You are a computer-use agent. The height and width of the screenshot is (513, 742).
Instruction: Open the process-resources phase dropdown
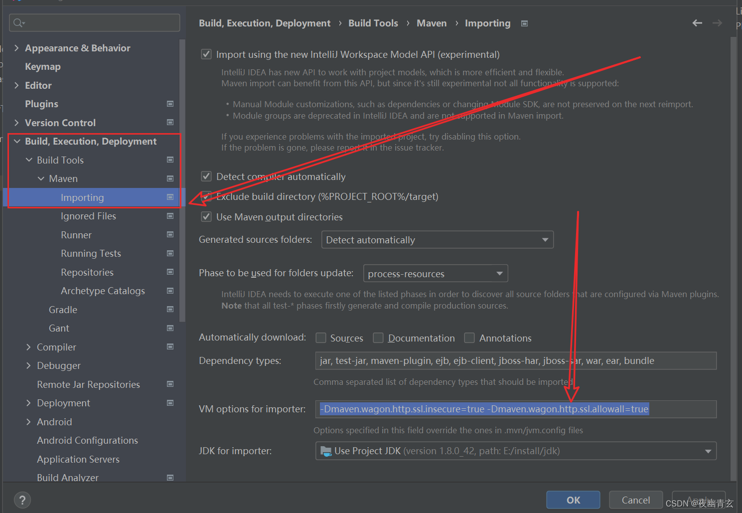436,273
